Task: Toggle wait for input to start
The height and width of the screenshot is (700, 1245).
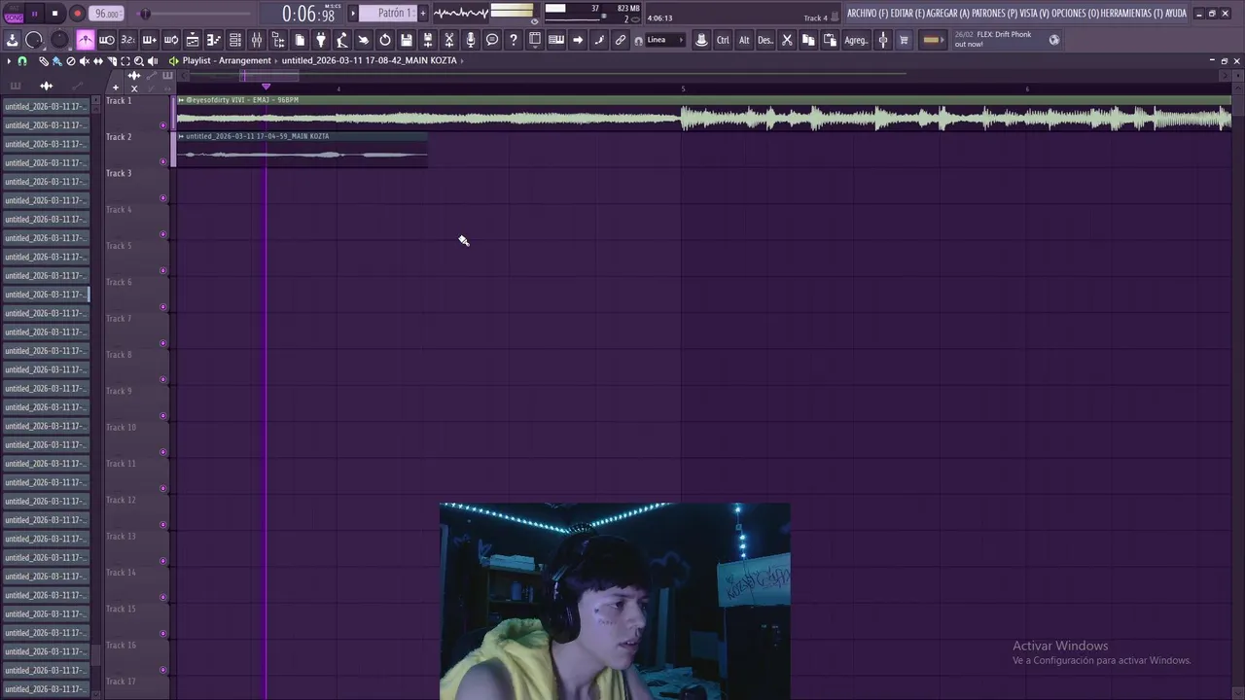Action: pyautogui.click(x=107, y=40)
